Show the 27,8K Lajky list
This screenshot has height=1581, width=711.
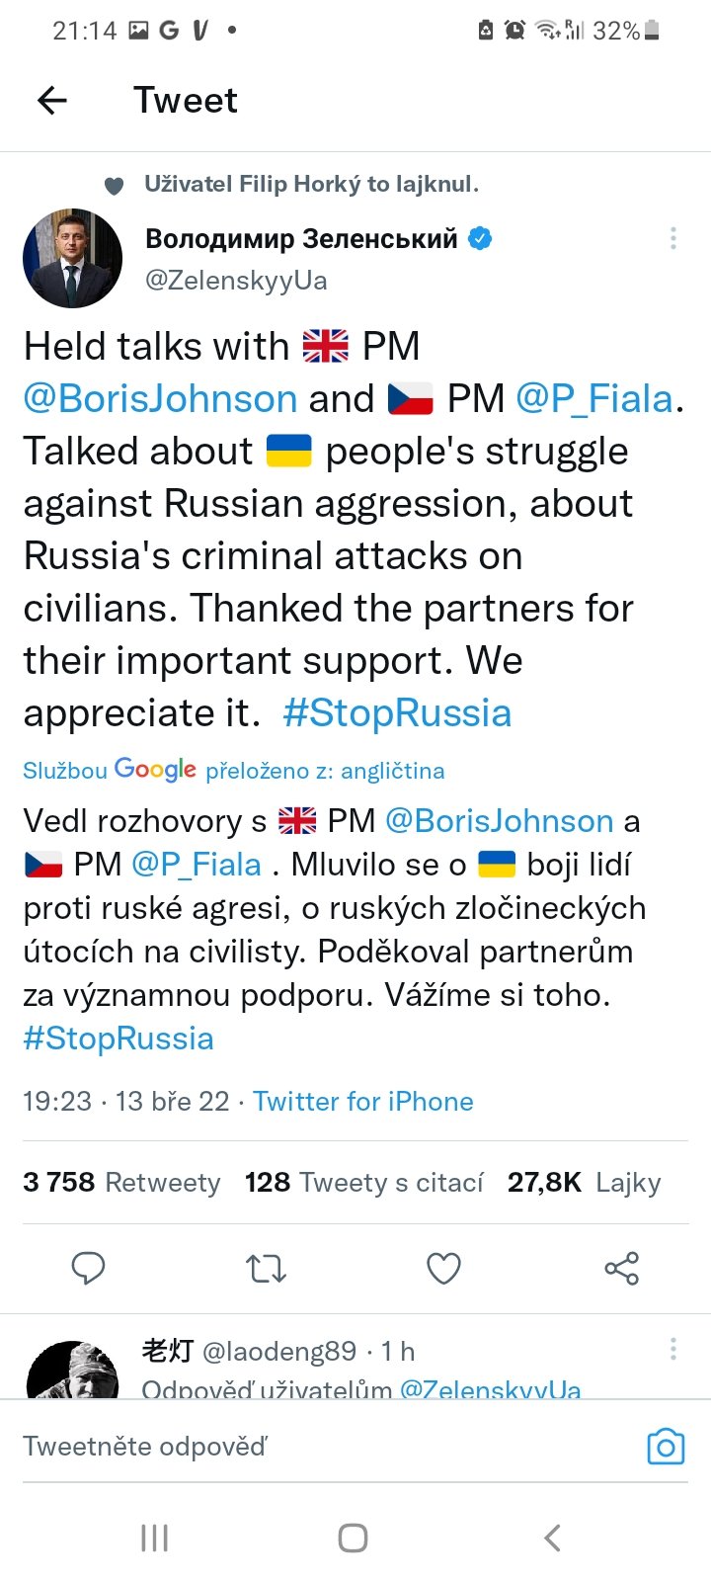coord(584,1182)
